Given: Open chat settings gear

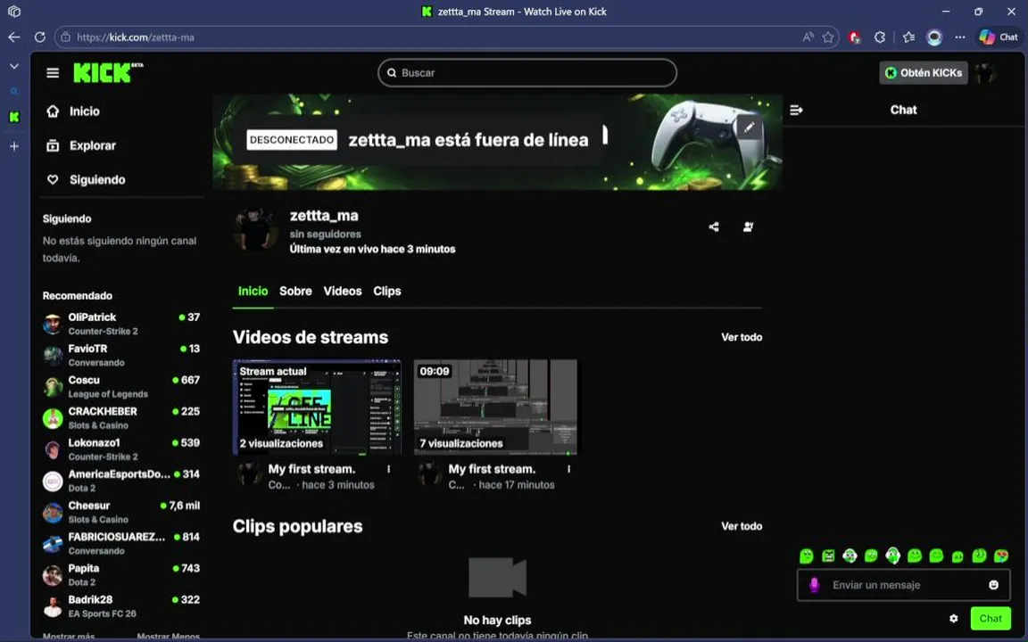Looking at the screenshot, I should point(953,619).
